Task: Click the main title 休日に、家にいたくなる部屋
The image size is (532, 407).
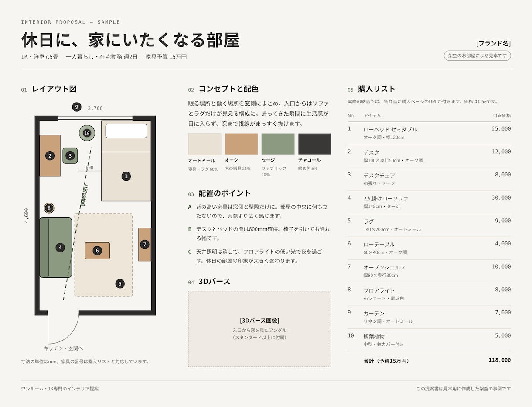Action: pos(130,40)
